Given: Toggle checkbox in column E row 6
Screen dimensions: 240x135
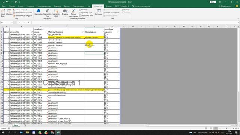Looking at the screenshot, I should [86, 45].
